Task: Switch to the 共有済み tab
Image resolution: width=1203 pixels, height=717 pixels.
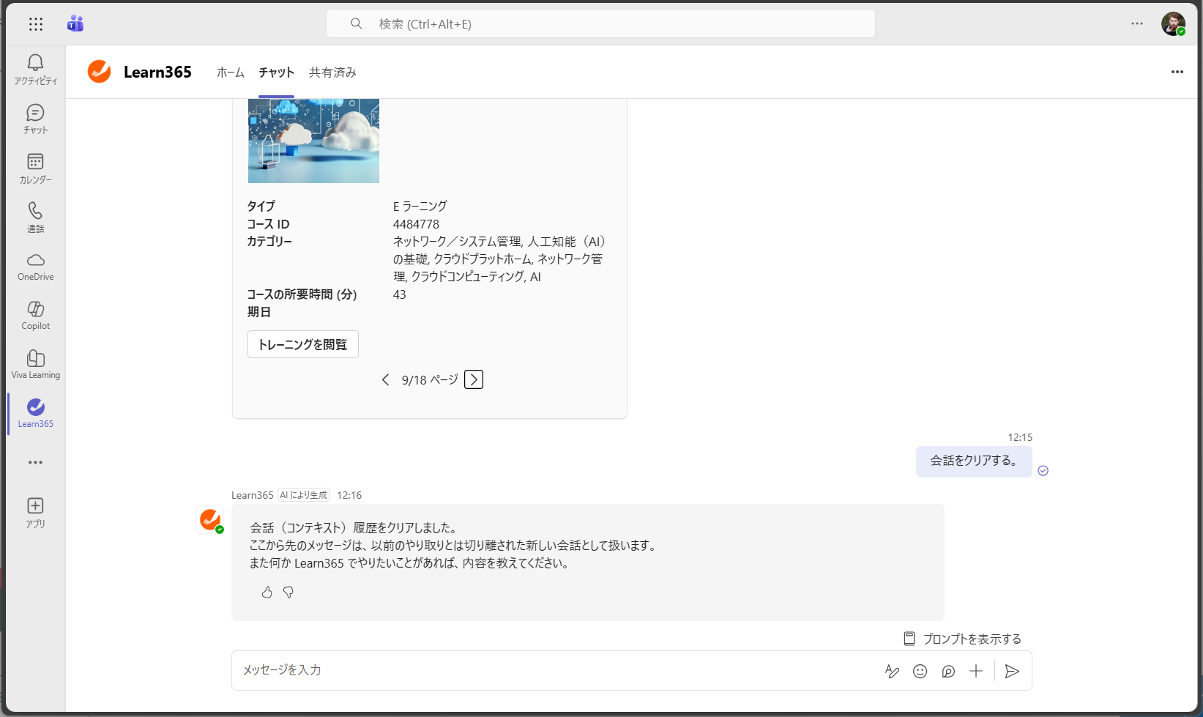Action: [x=332, y=72]
